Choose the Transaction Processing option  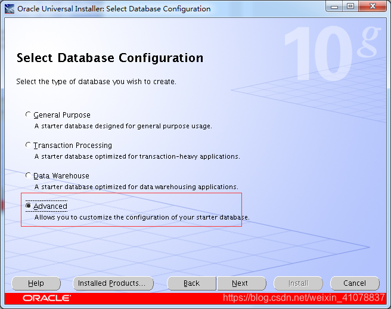click(29, 145)
